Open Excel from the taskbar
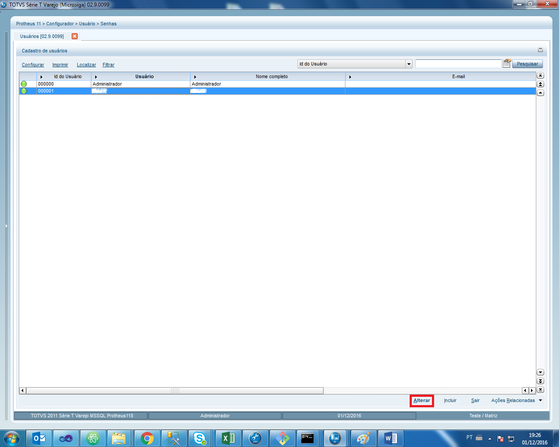 [x=228, y=438]
